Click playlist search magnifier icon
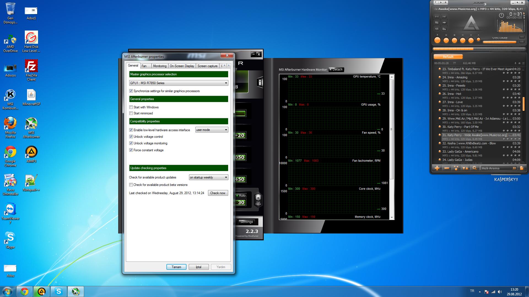529x297 pixels. point(475,168)
